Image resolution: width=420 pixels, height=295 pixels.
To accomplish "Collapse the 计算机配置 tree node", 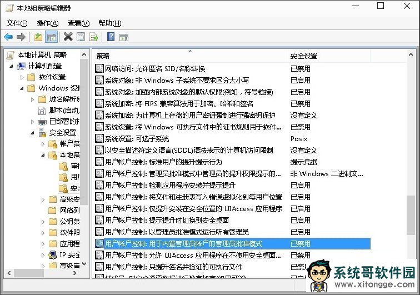I will pos(11,66).
